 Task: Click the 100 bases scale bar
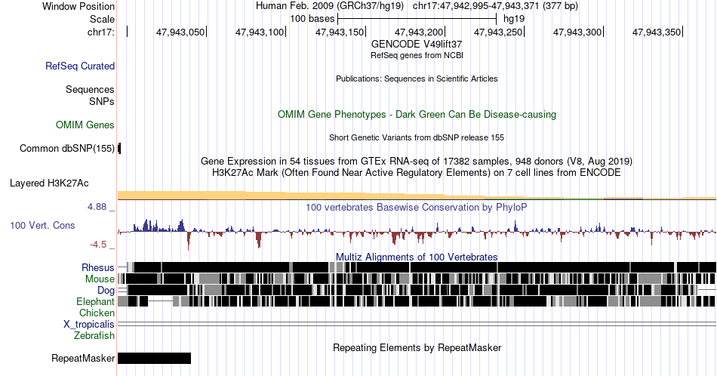click(x=417, y=19)
